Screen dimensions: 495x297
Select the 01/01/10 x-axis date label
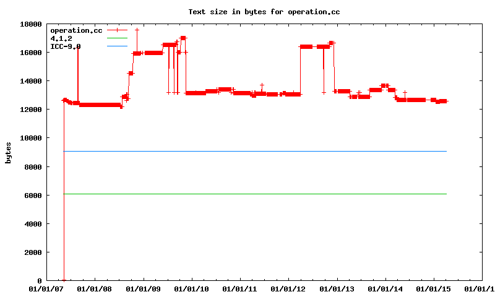coord(192,289)
